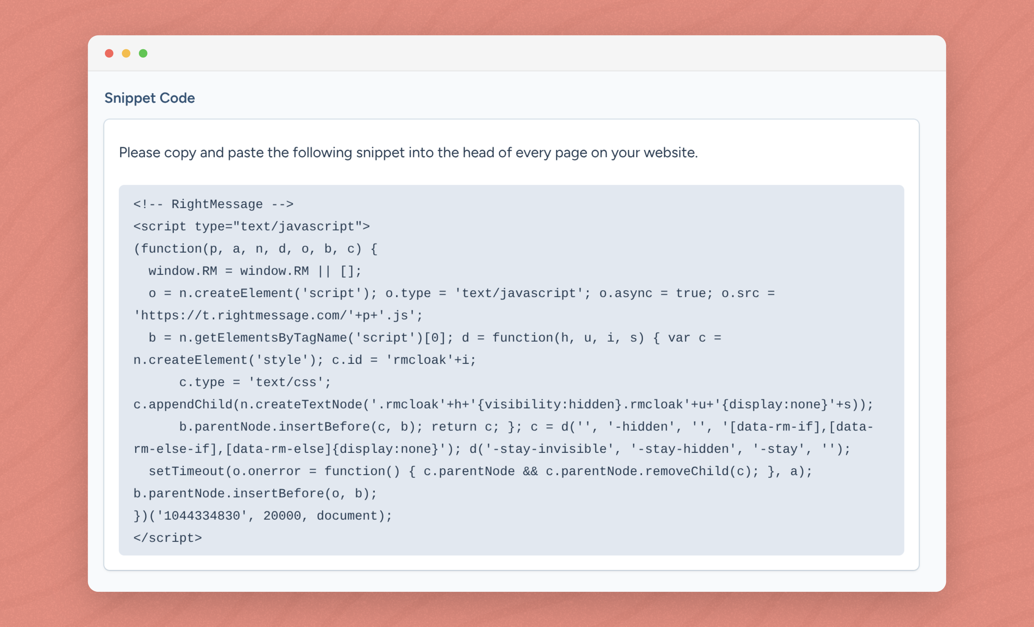Click the setTimeout(o.onerror line
Image resolution: width=1034 pixels, height=627 pixels.
(481, 471)
